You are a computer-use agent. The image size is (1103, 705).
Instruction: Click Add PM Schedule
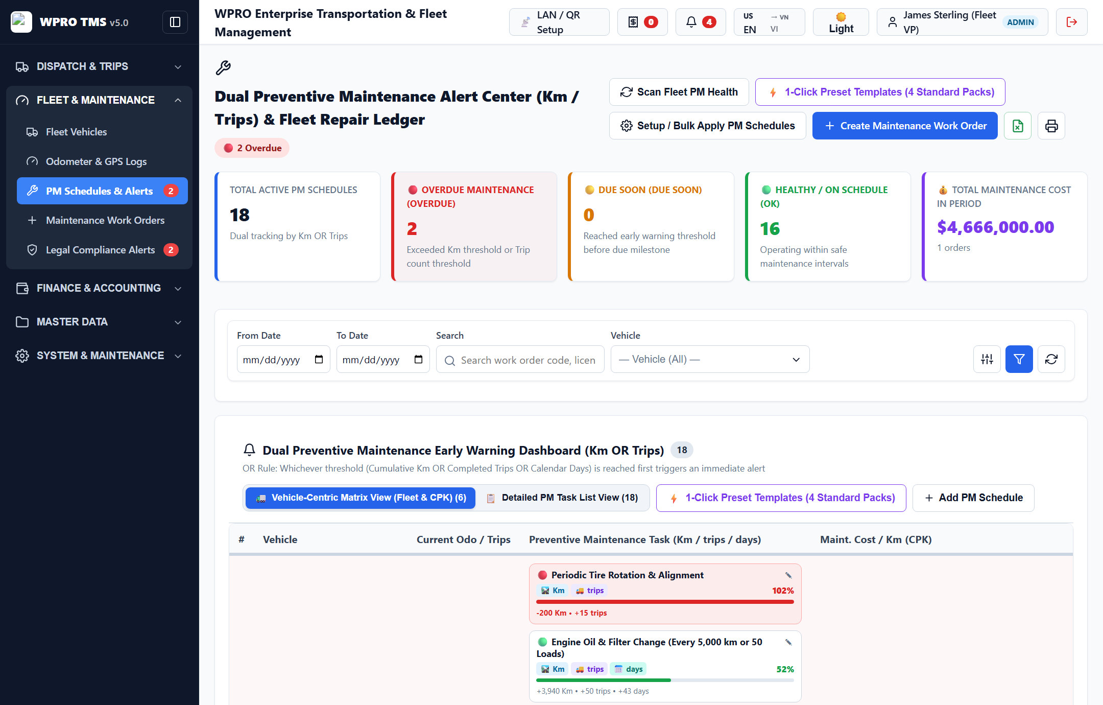973,498
